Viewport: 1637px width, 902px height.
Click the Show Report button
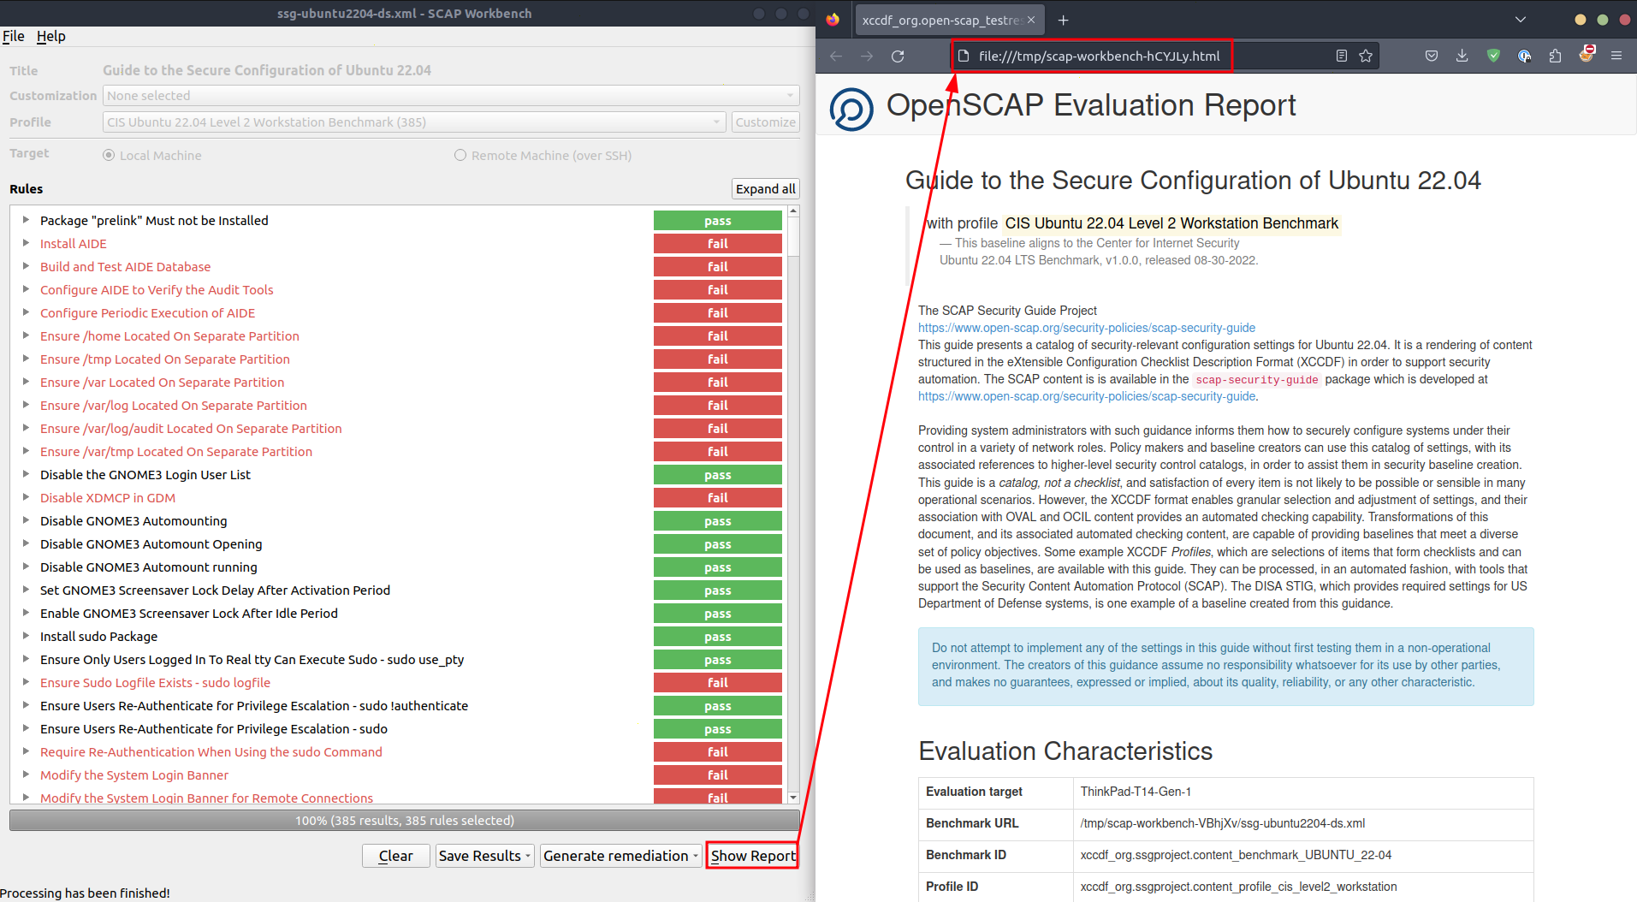(x=752, y=856)
